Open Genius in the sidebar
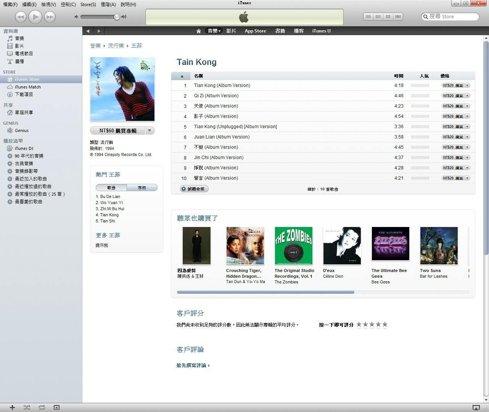Image resolution: width=489 pixels, height=412 pixels. click(21, 130)
